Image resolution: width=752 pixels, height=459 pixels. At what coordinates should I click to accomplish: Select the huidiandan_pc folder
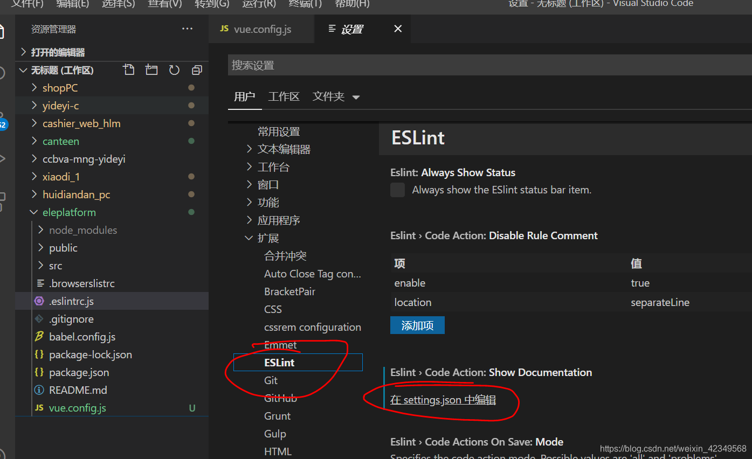click(x=76, y=194)
